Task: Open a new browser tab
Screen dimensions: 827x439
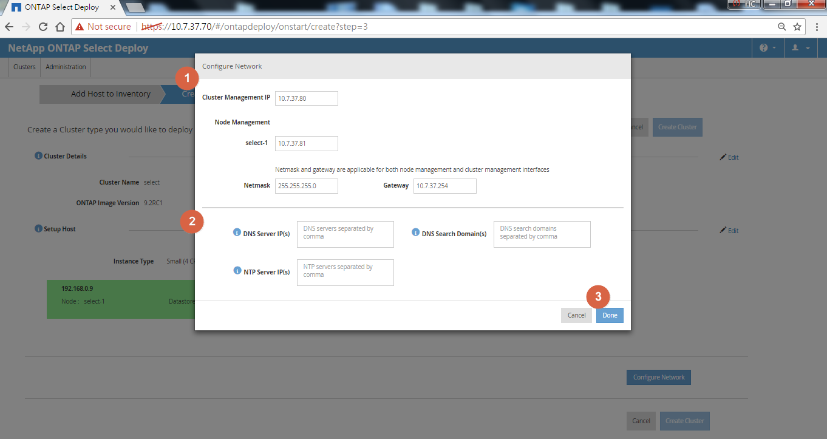Action: point(135,7)
